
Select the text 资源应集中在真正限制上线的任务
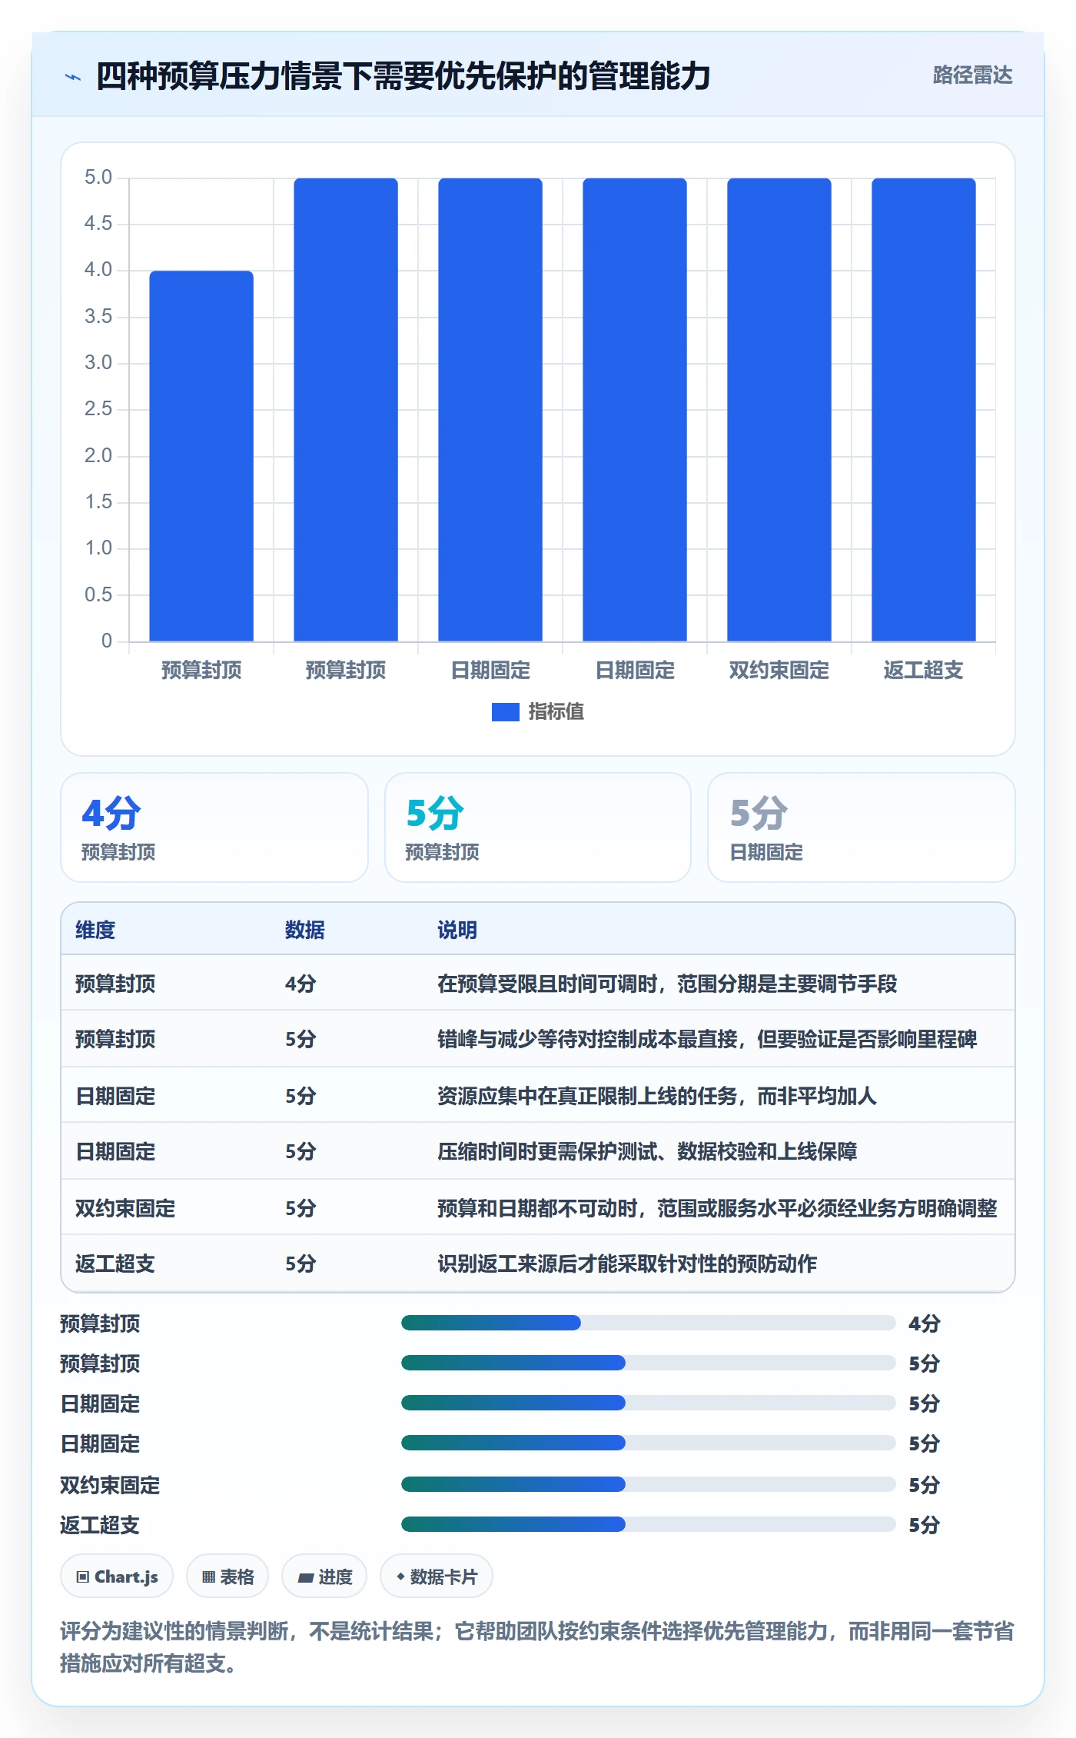[587, 1096]
